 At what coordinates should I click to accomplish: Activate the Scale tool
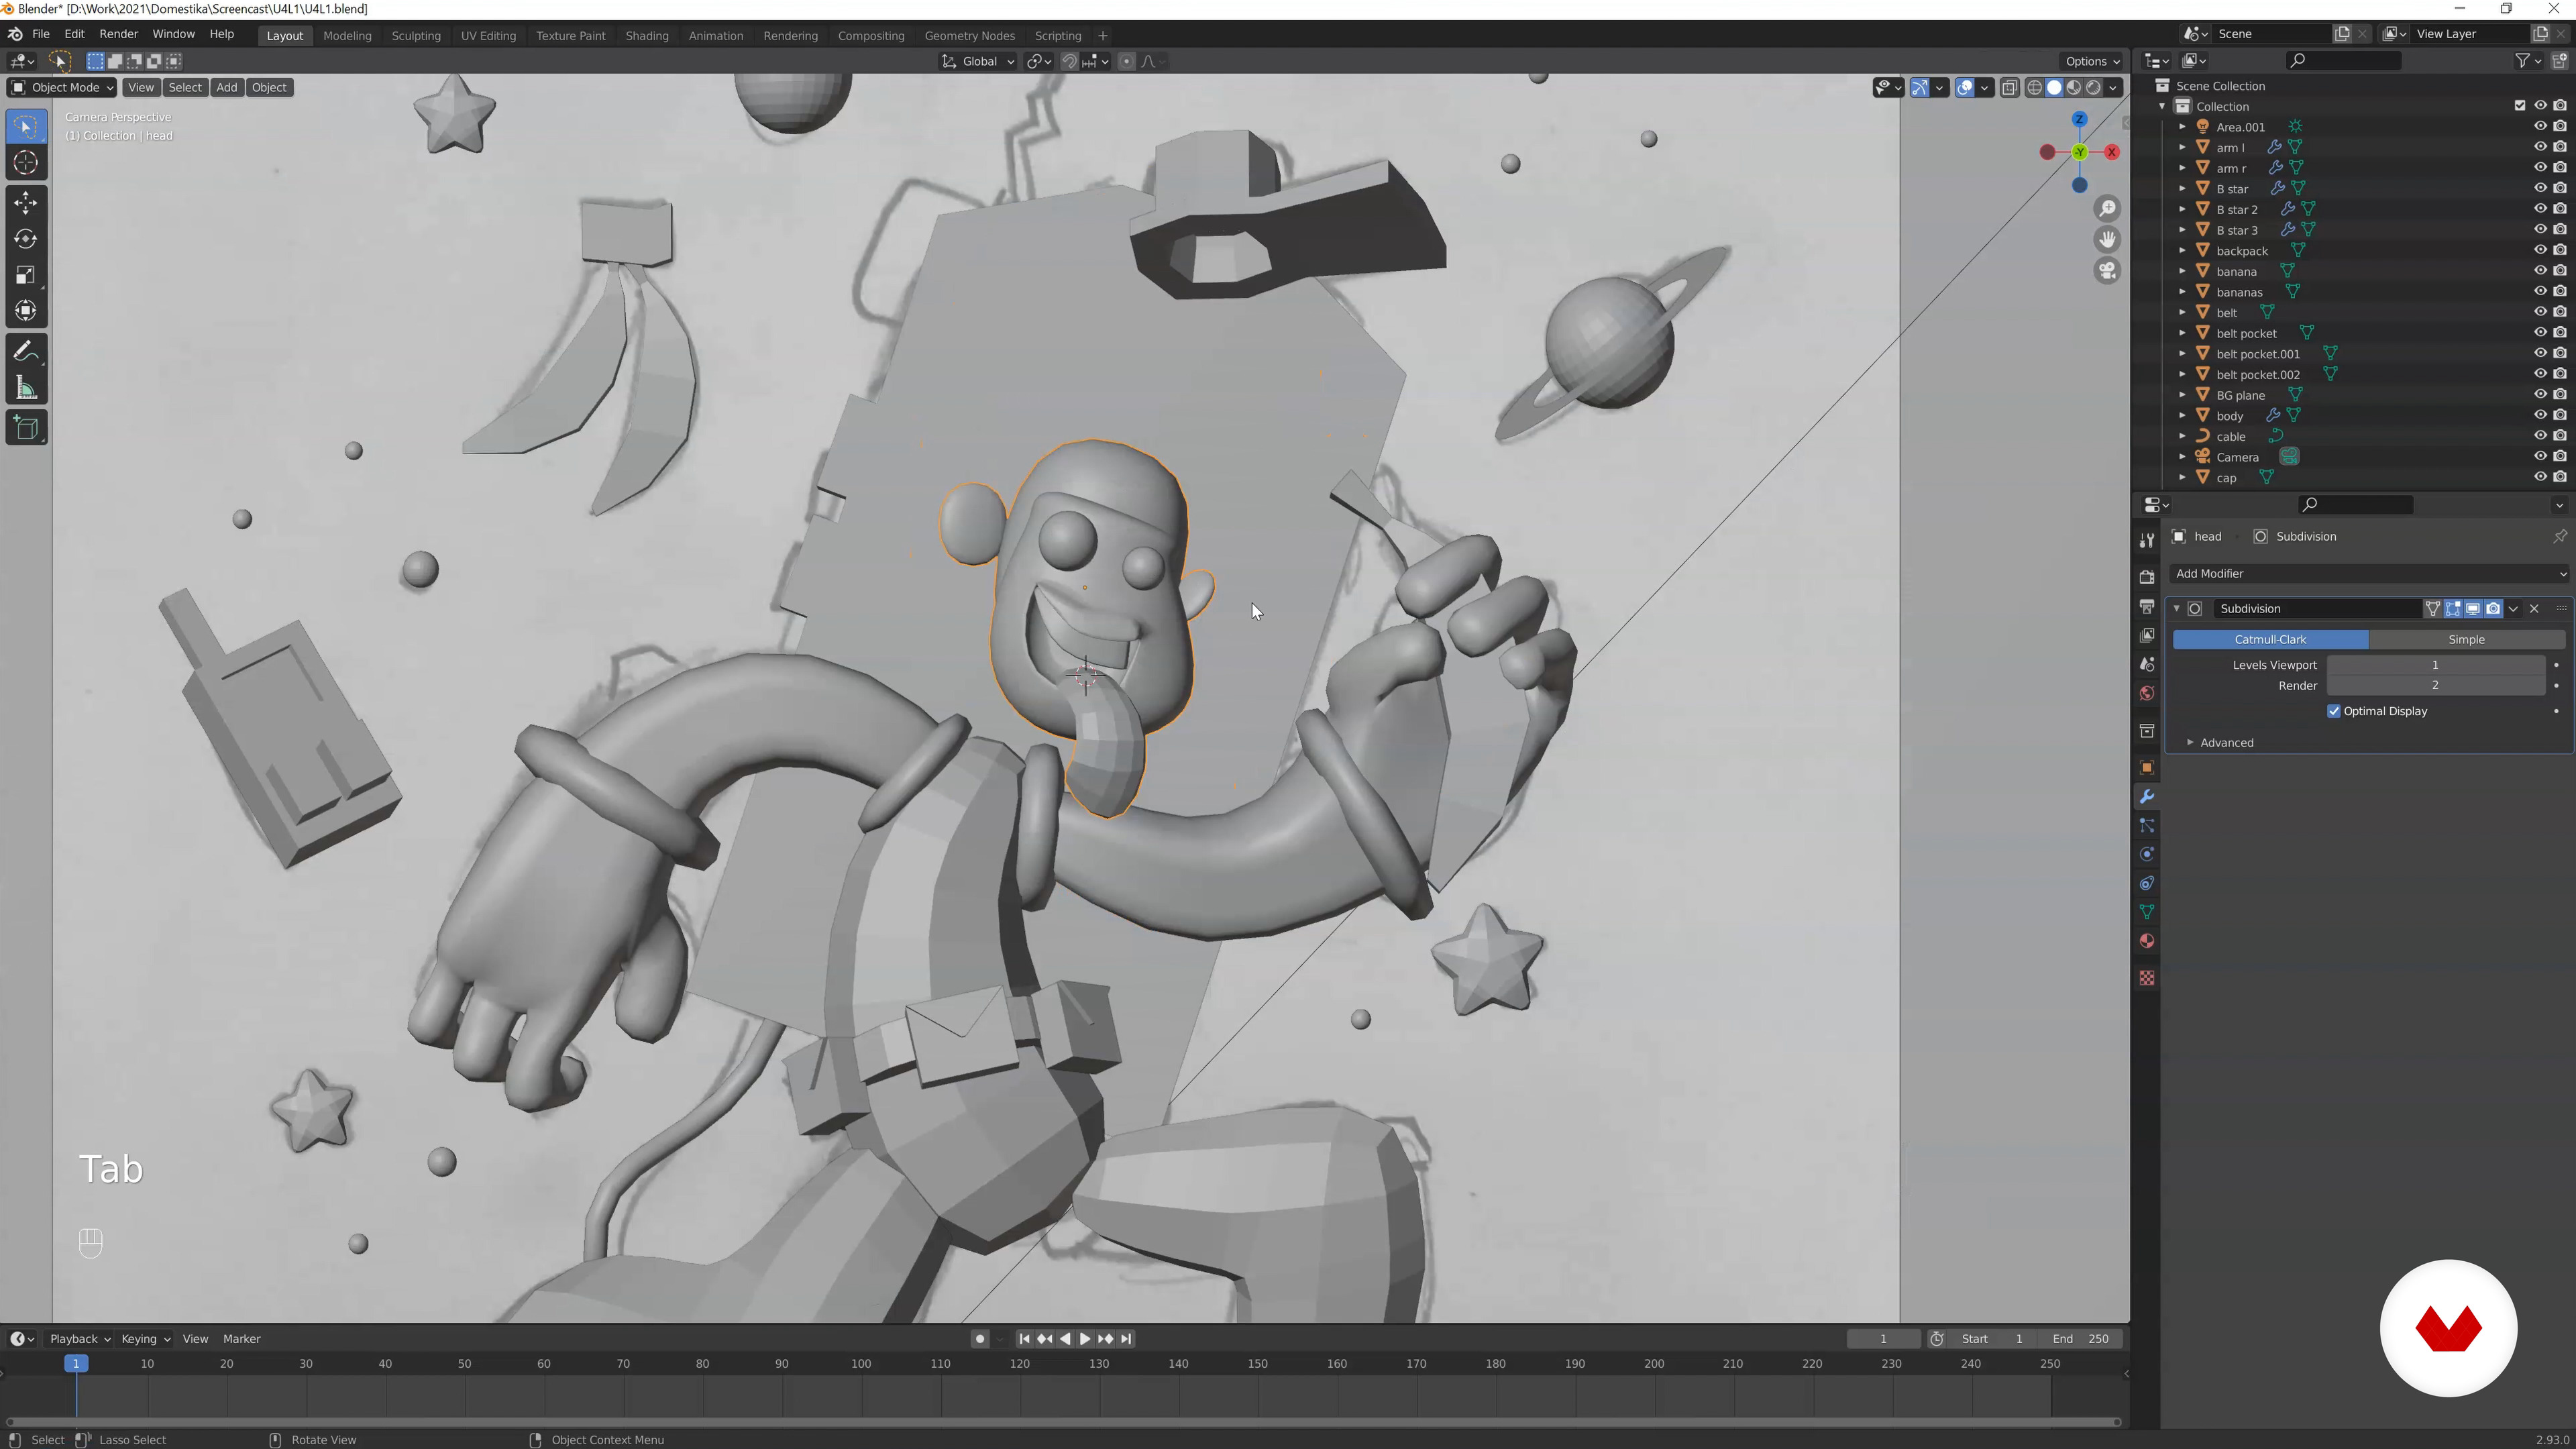coord(26,275)
